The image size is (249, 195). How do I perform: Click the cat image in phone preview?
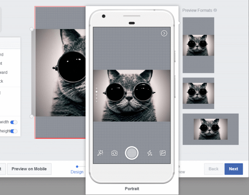[x=132, y=95]
